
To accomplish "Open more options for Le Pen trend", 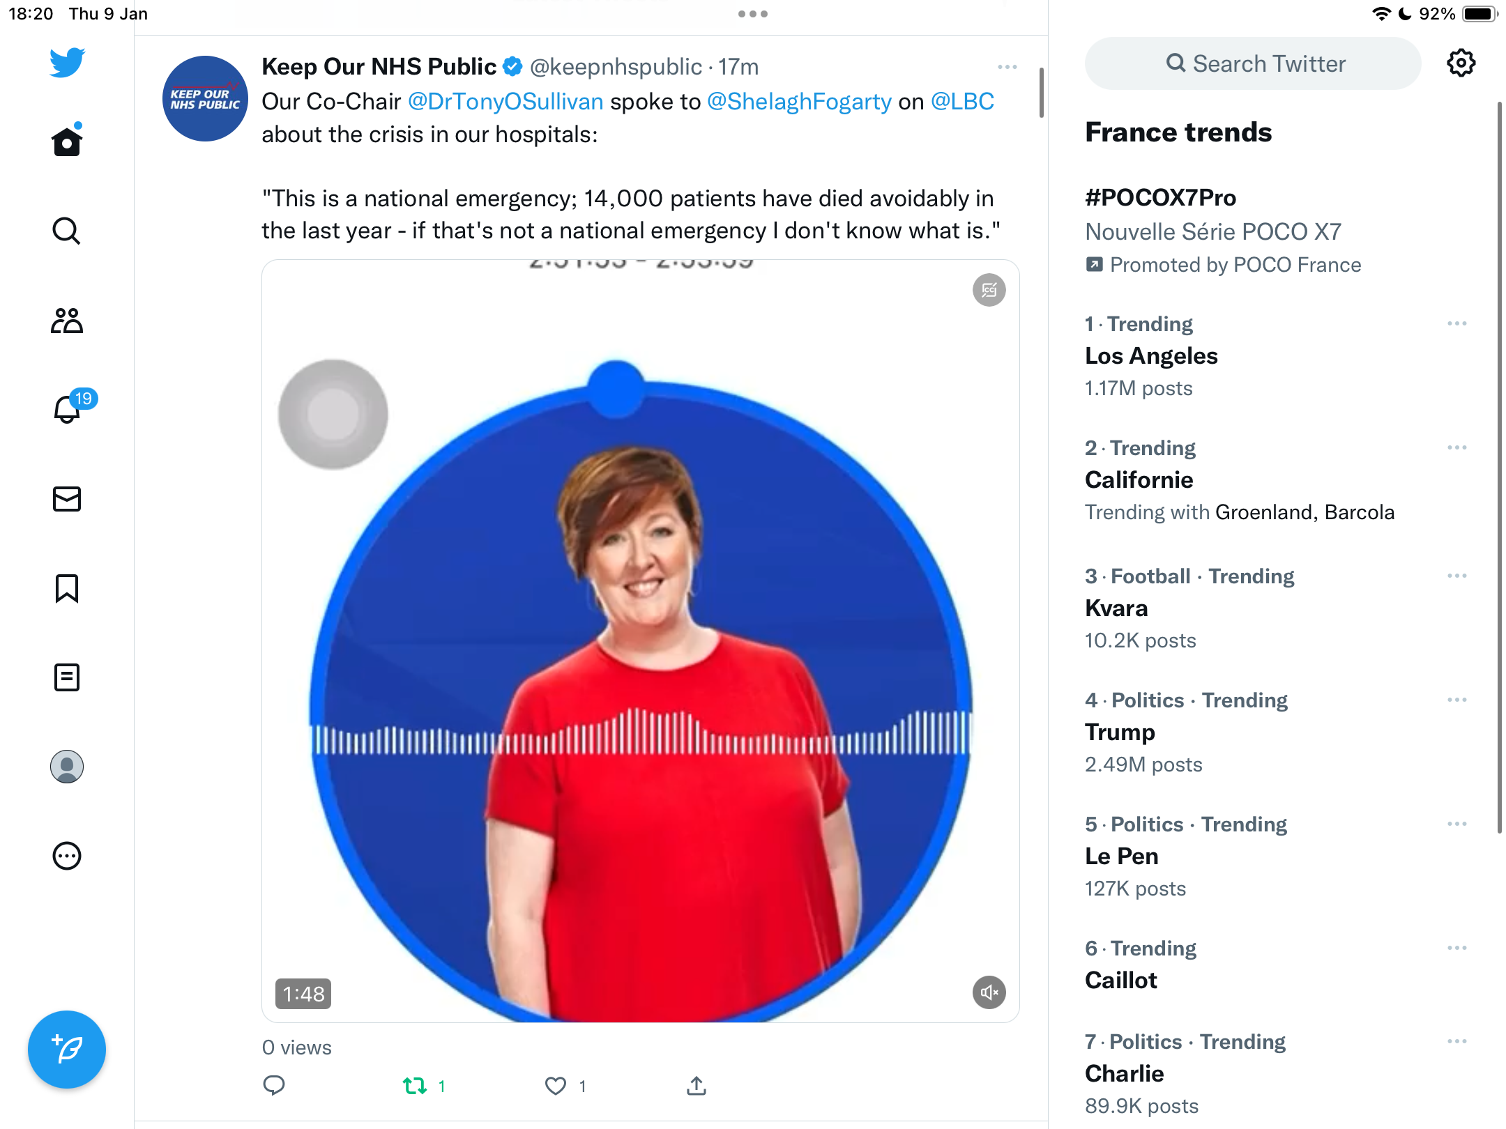I will pos(1456,824).
